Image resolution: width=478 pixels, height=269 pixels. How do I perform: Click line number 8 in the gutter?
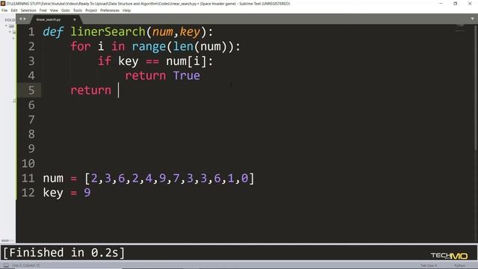click(31, 134)
